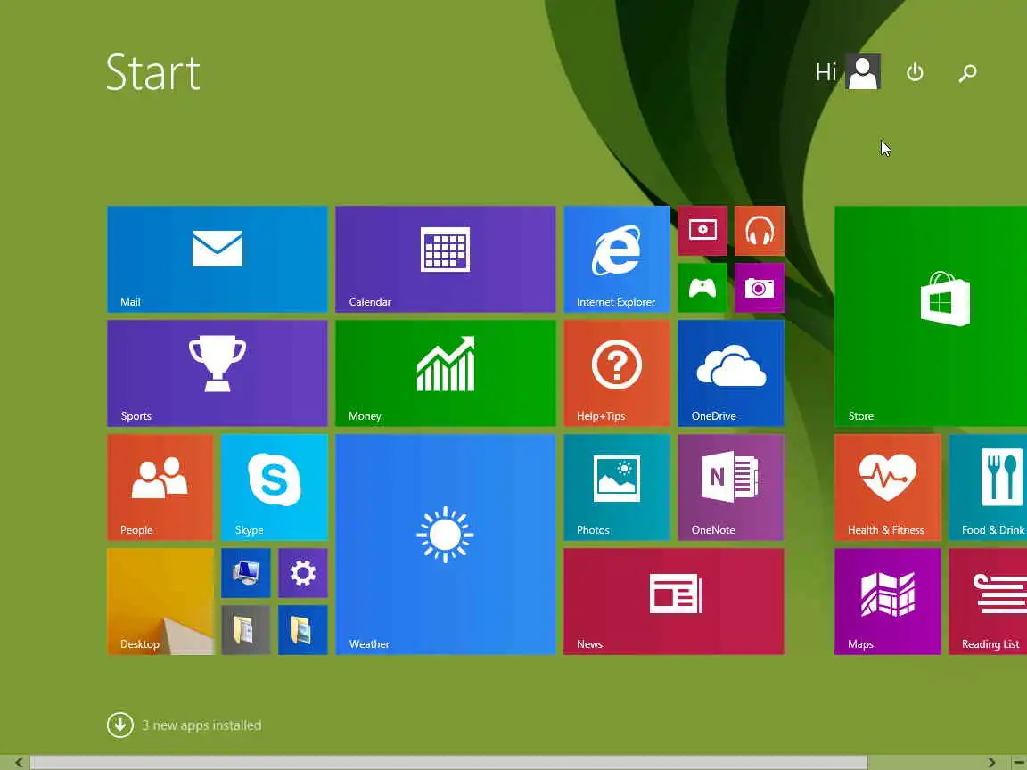Open the This PC computer tile
The image size is (1027, 770).
tap(246, 573)
